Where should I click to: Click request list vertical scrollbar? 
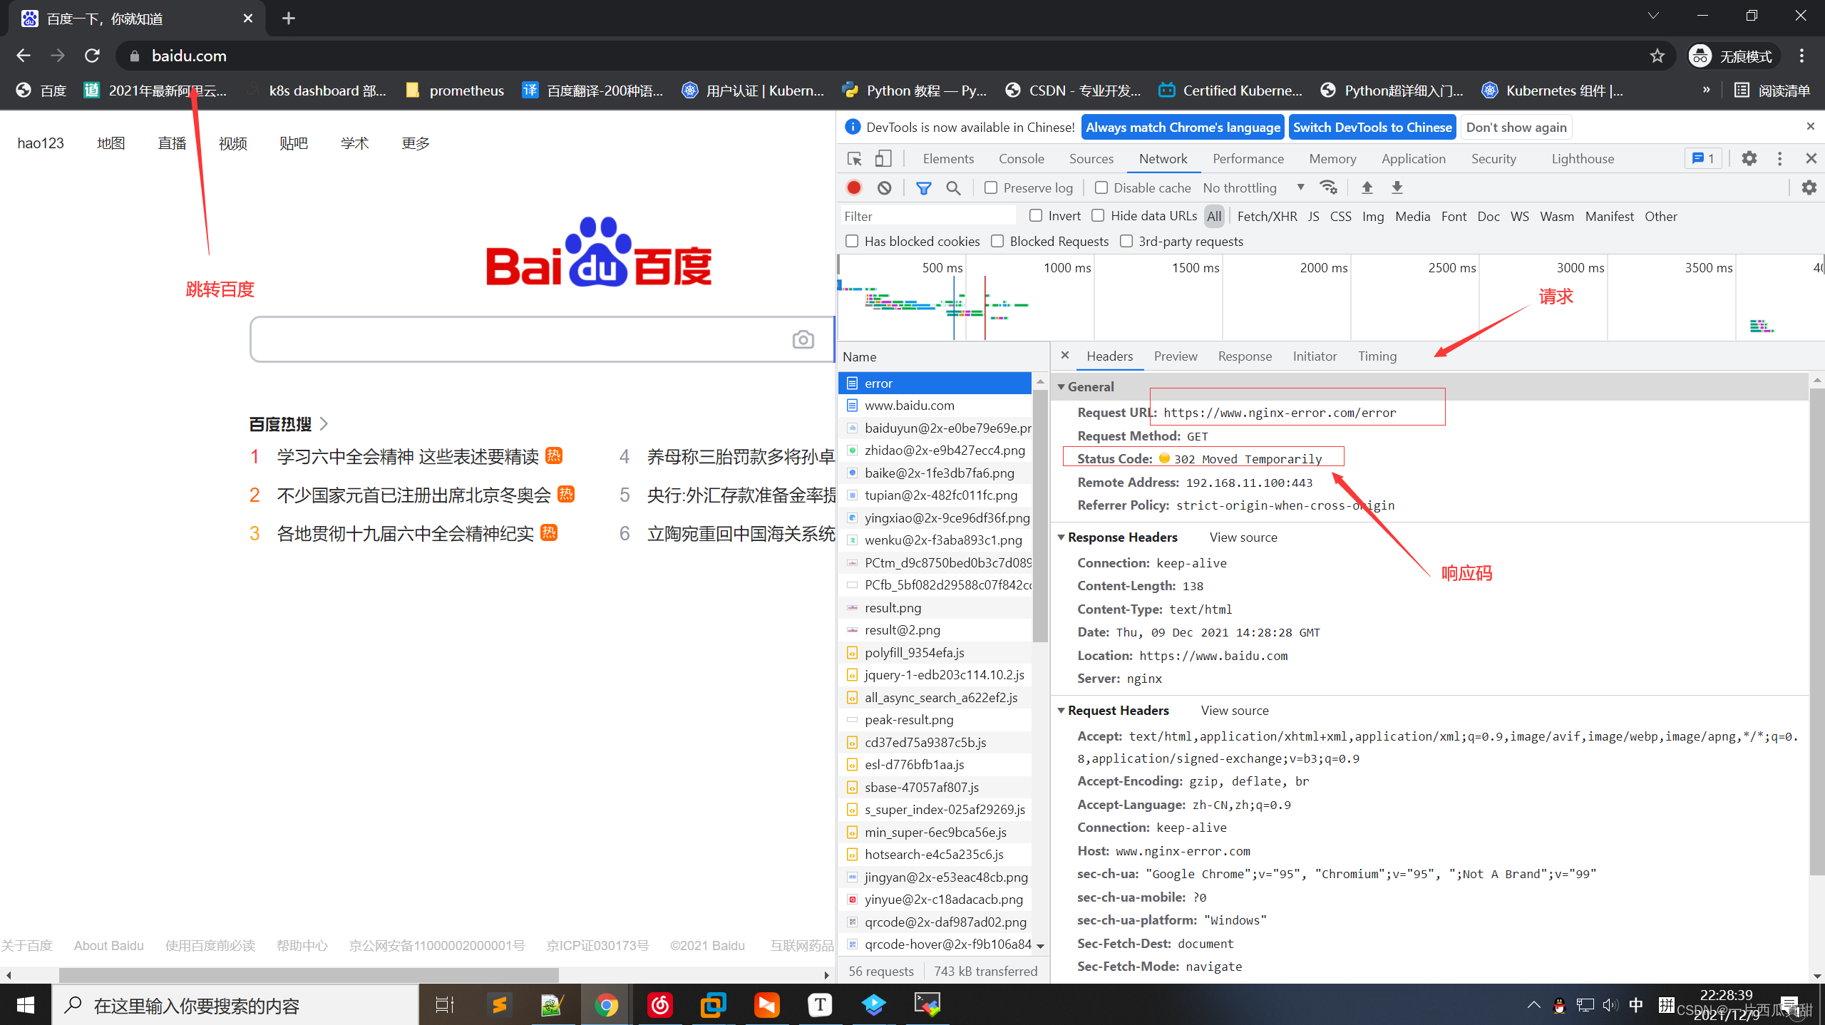1040,515
